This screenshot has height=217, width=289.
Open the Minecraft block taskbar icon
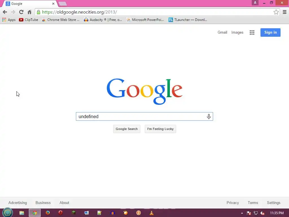(x=74, y=213)
